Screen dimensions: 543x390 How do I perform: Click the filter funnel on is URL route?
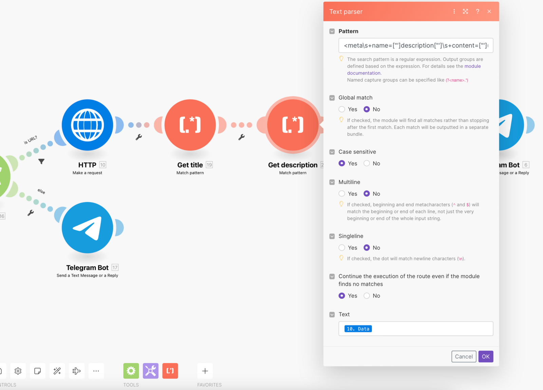point(41,161)
